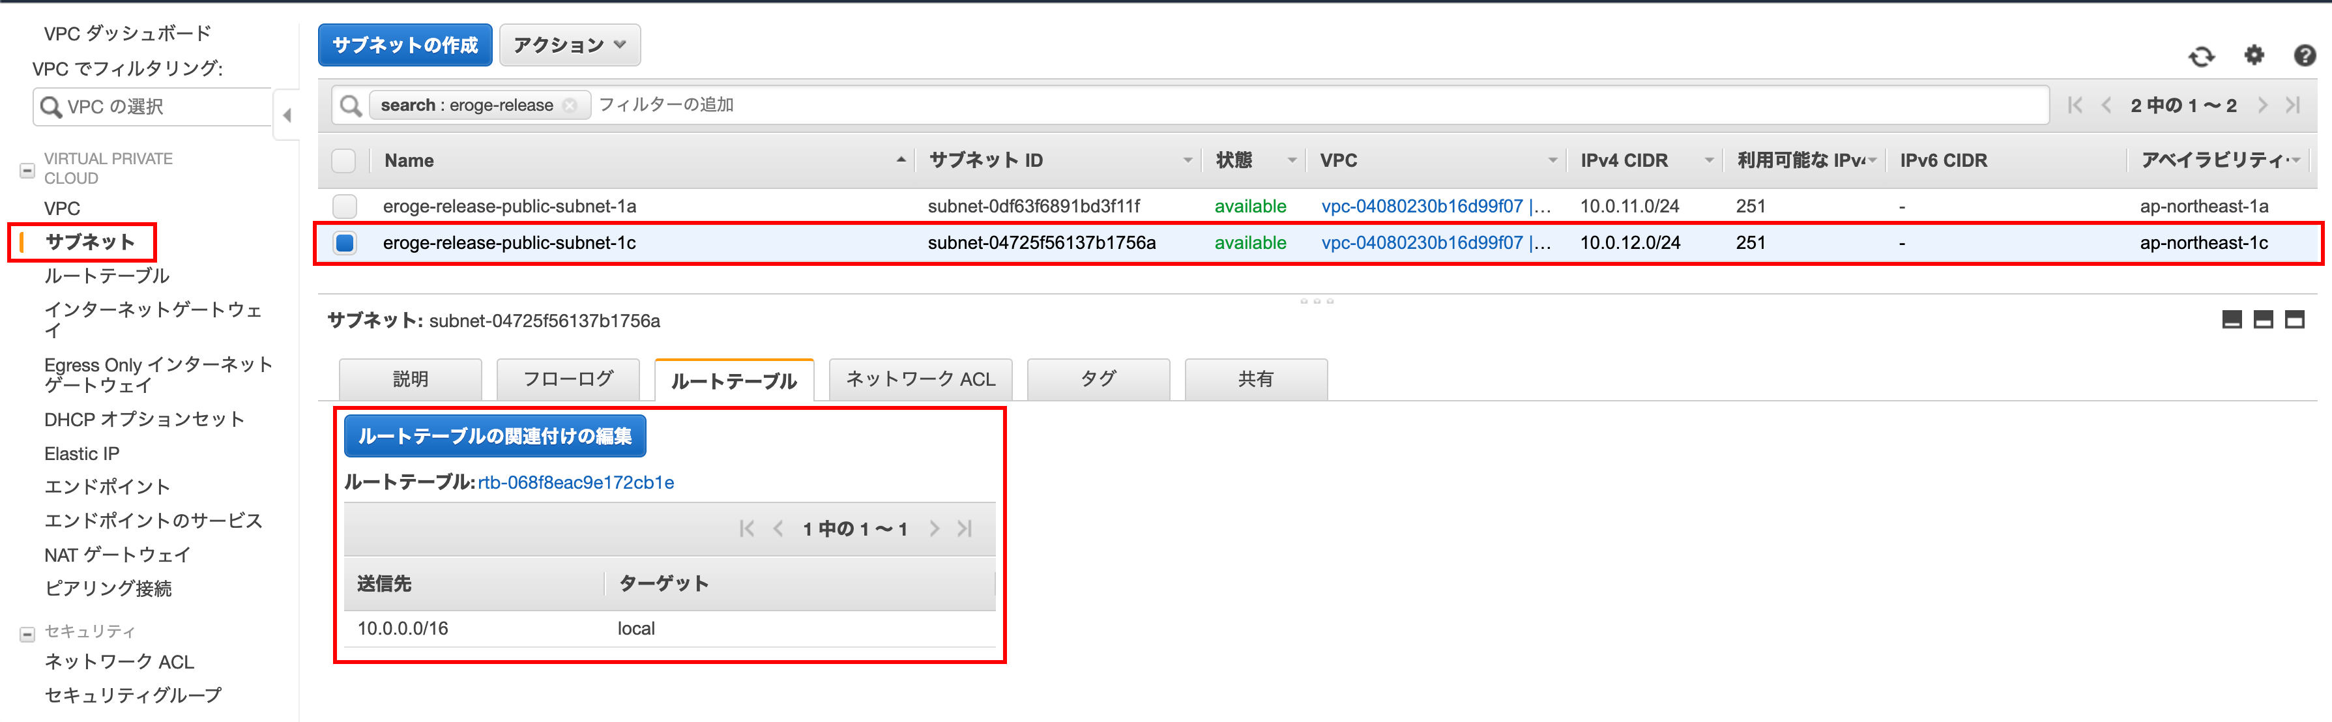Minimize details pane to bottom

click(x=2232, y=319)
